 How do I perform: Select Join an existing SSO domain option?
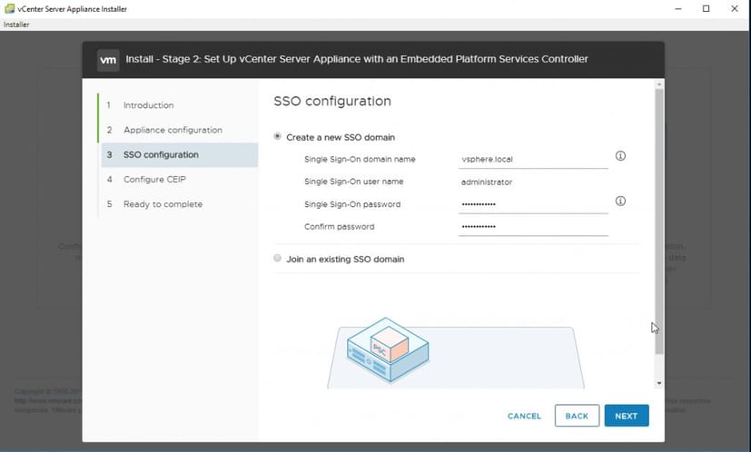pyautogui.click(x=277, y=258)
